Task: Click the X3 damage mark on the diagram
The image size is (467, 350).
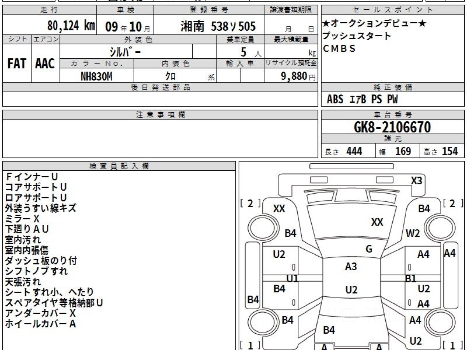Action: coord(416,181)
